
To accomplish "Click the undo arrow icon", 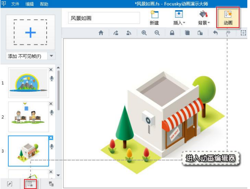I will (215, 33).
